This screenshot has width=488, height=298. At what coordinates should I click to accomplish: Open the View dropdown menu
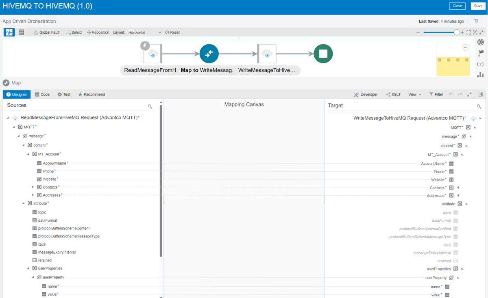click(x=415, y=95)
